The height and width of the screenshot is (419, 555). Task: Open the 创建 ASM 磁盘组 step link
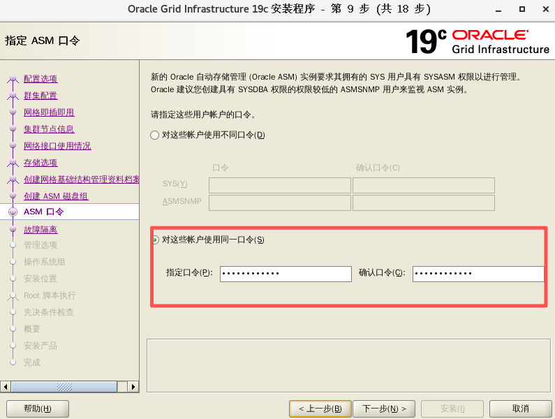pos(56,196)
